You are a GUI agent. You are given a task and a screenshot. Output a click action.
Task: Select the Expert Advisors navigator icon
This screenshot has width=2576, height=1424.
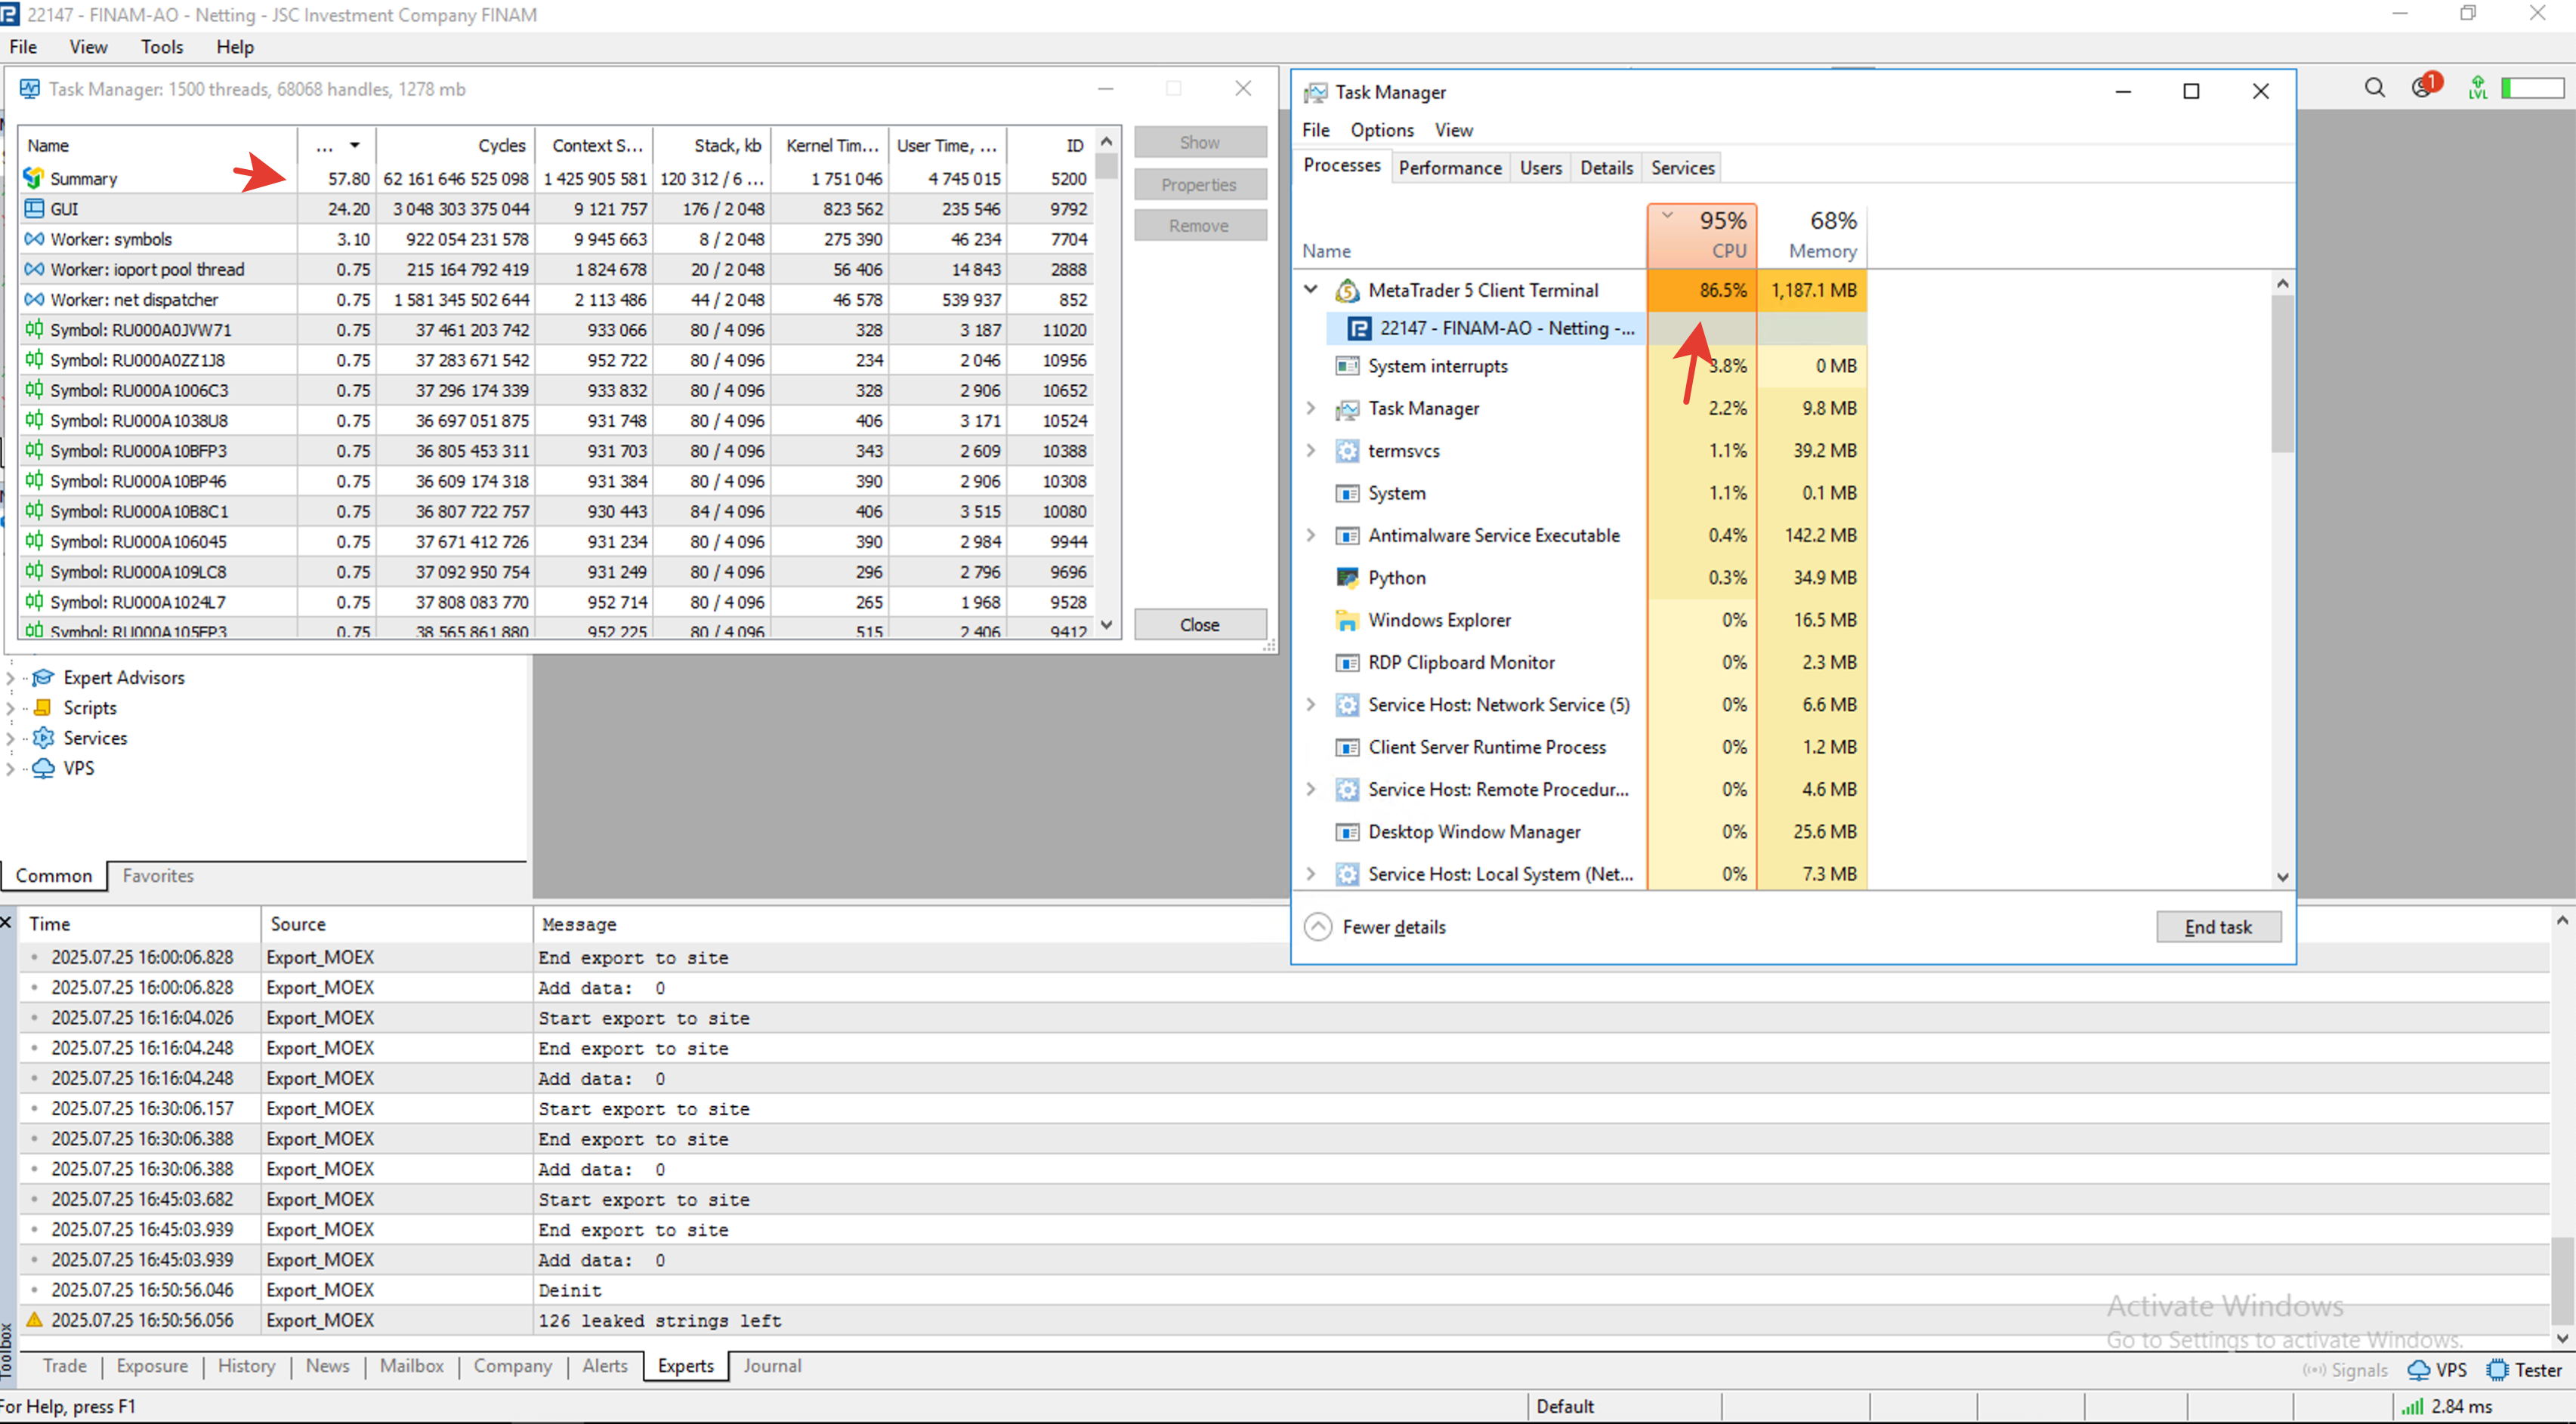click(x=43, y=677)
